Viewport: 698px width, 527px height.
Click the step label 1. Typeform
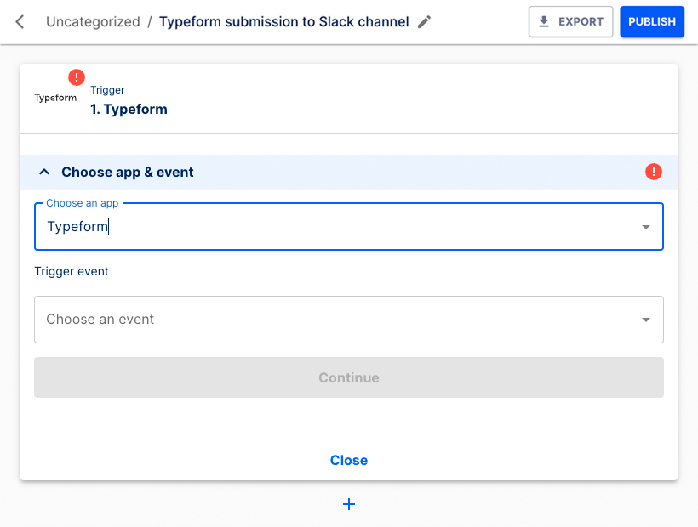(129, 109)
